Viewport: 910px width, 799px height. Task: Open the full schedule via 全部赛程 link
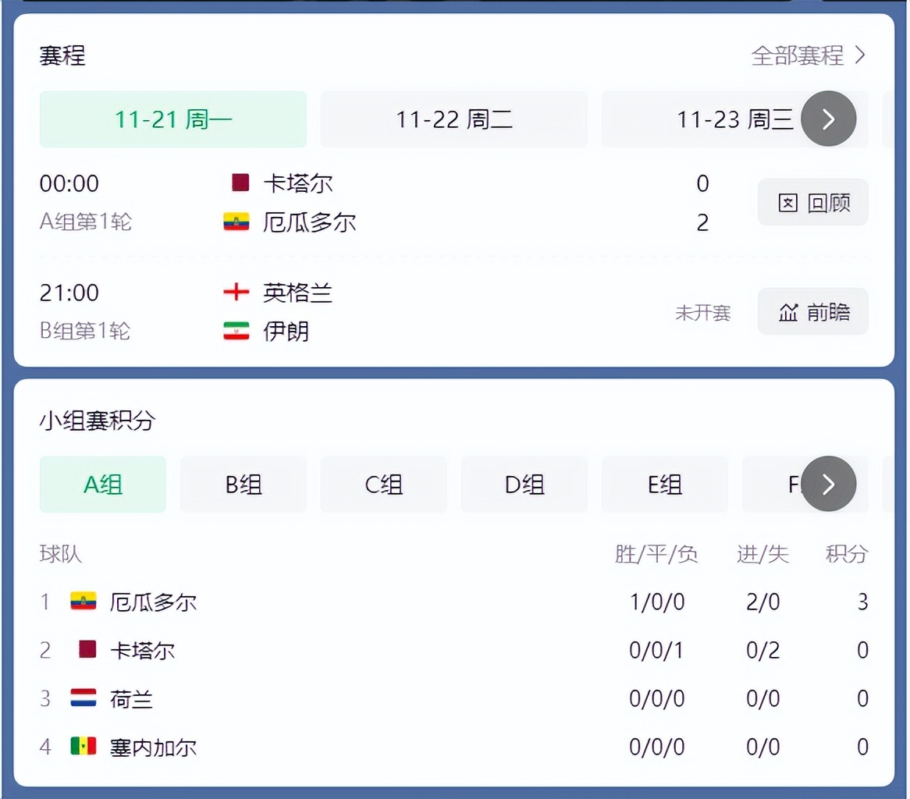(796, 55)
